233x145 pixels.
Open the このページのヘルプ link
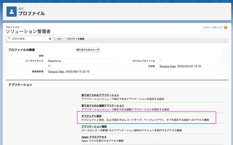point(213,27)
